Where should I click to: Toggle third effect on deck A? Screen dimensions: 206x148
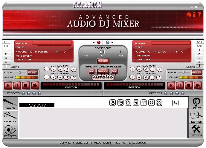click(x=34, y=93)
